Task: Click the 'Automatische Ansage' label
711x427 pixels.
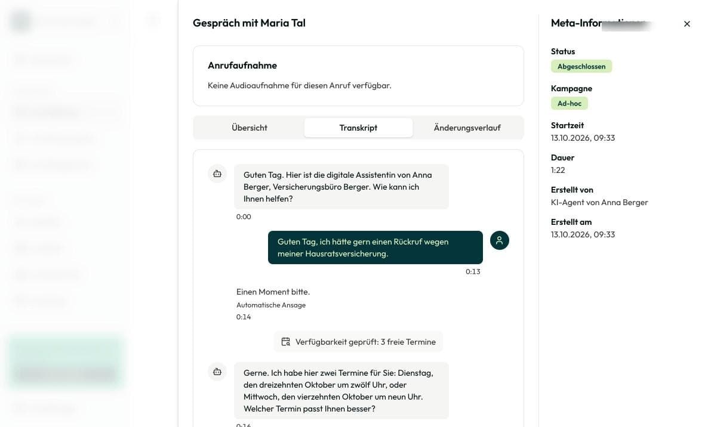Action: (x=270, y=305)
